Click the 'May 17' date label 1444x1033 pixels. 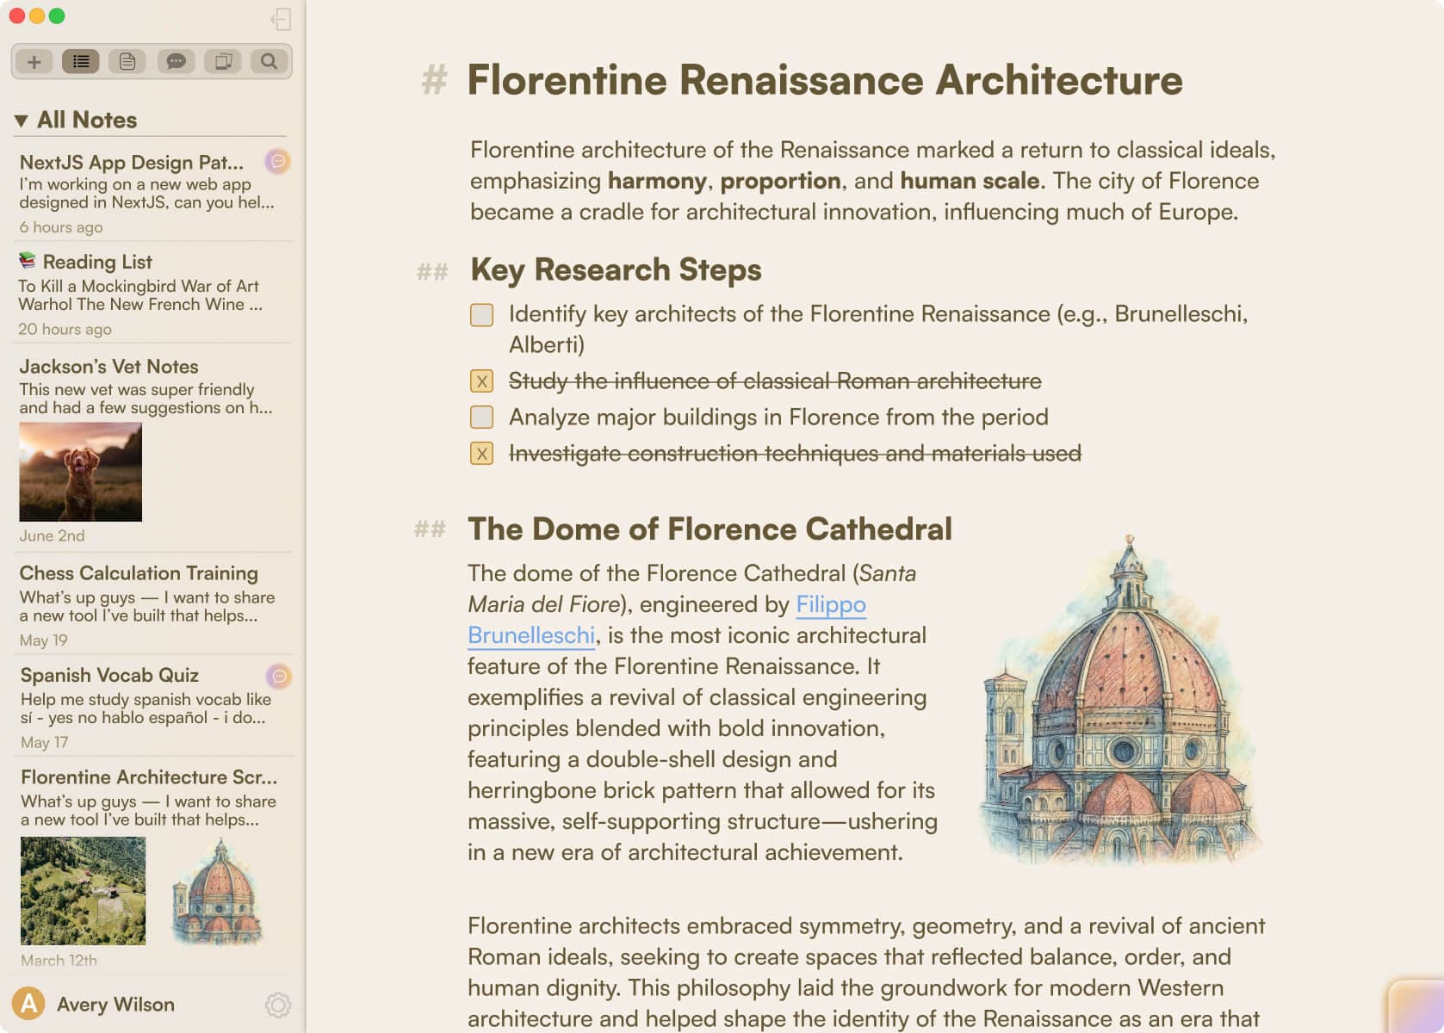[x=44, y=742]
